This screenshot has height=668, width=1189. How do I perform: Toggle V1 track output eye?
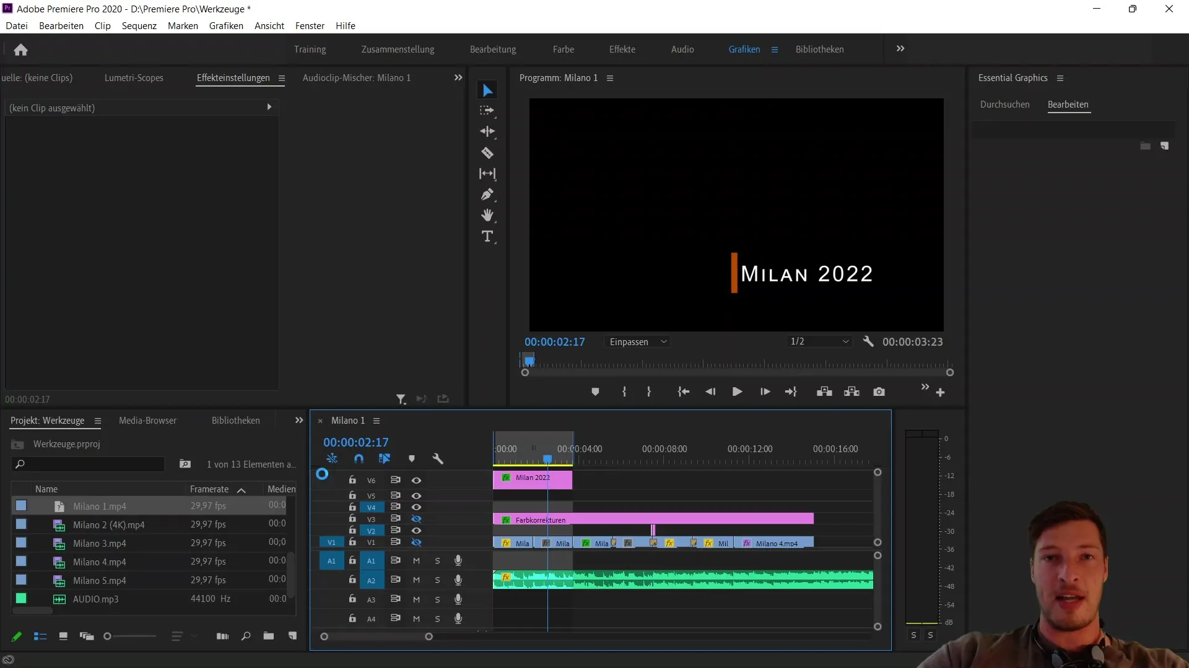click(416, 542)
